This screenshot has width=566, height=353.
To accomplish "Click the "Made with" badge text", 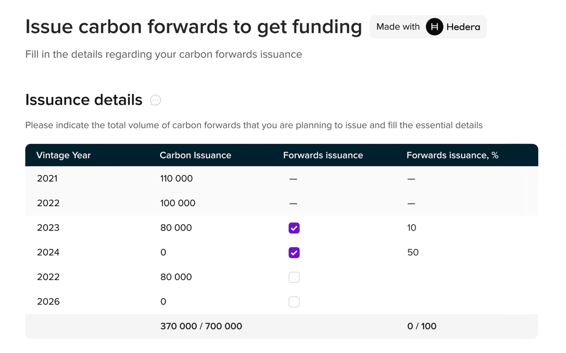I will click(x=398, y=27).
